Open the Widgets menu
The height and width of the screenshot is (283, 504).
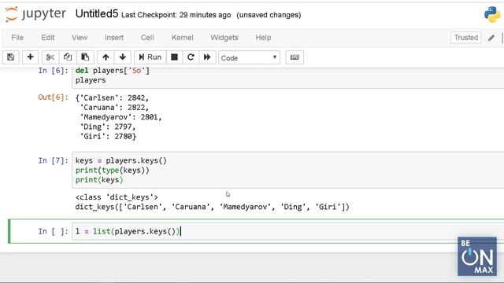[224, 38]
